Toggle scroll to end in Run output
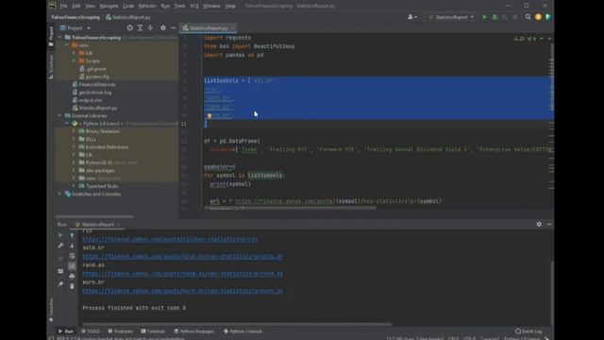604x340 pixels. point(72,266)
